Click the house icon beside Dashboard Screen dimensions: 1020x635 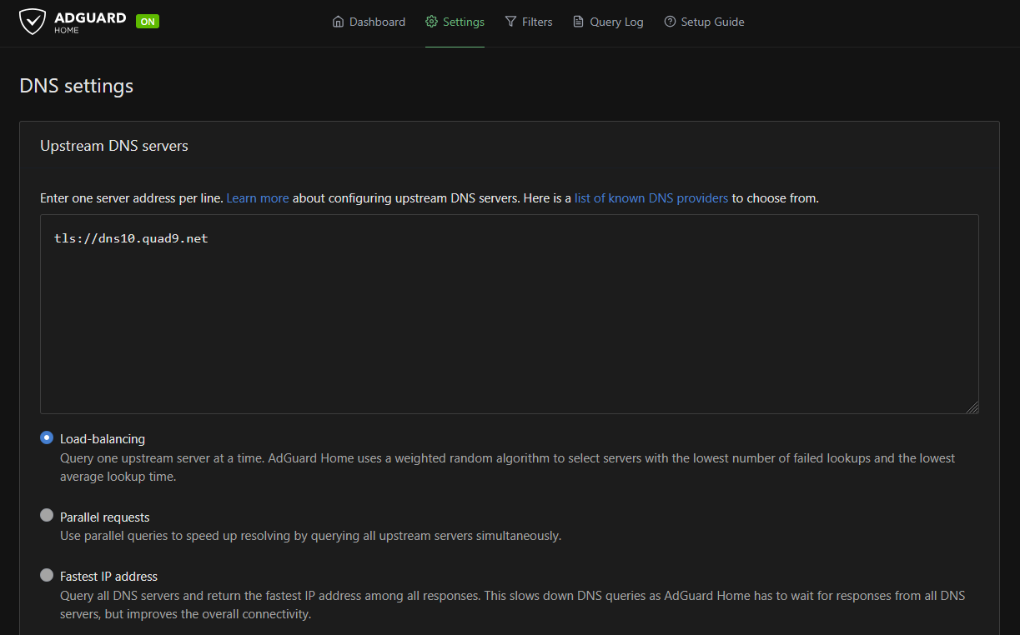pyautogui.click(x=338, y=22)
